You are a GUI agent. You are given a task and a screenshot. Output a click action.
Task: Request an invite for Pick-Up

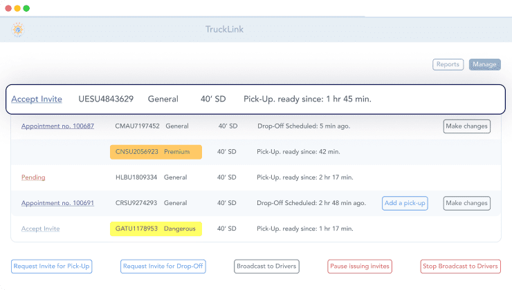51,267
